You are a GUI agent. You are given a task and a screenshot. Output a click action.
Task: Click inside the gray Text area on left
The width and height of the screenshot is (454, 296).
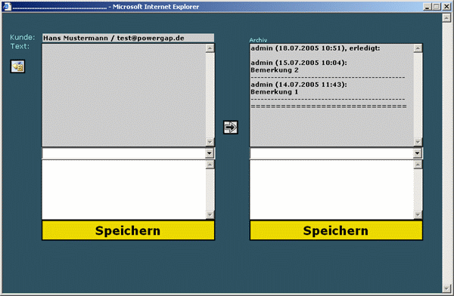click(124, 95)
